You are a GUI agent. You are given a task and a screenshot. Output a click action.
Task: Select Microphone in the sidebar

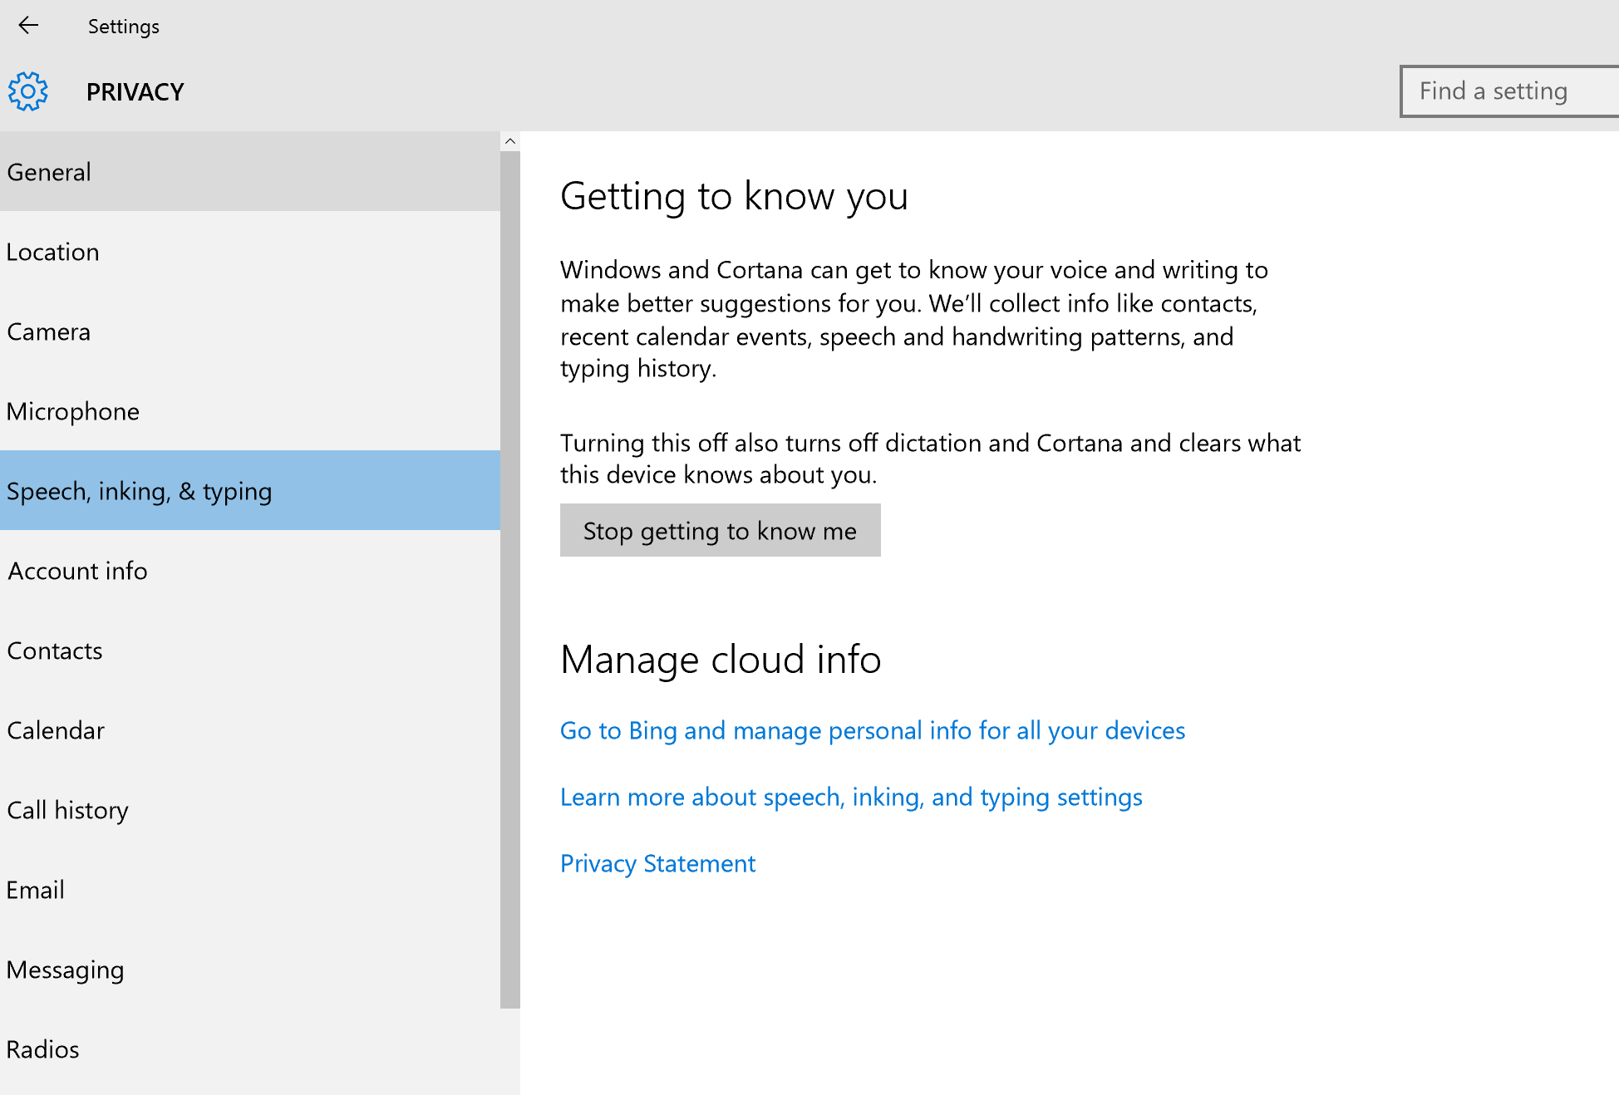point(250,411)
